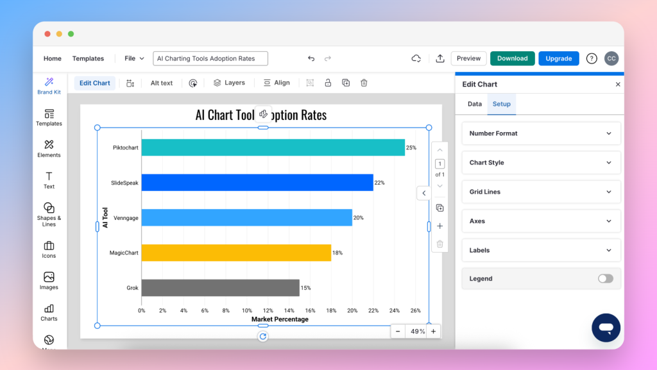
Task: Lock the selected chart element
Action: click(328, 83)
